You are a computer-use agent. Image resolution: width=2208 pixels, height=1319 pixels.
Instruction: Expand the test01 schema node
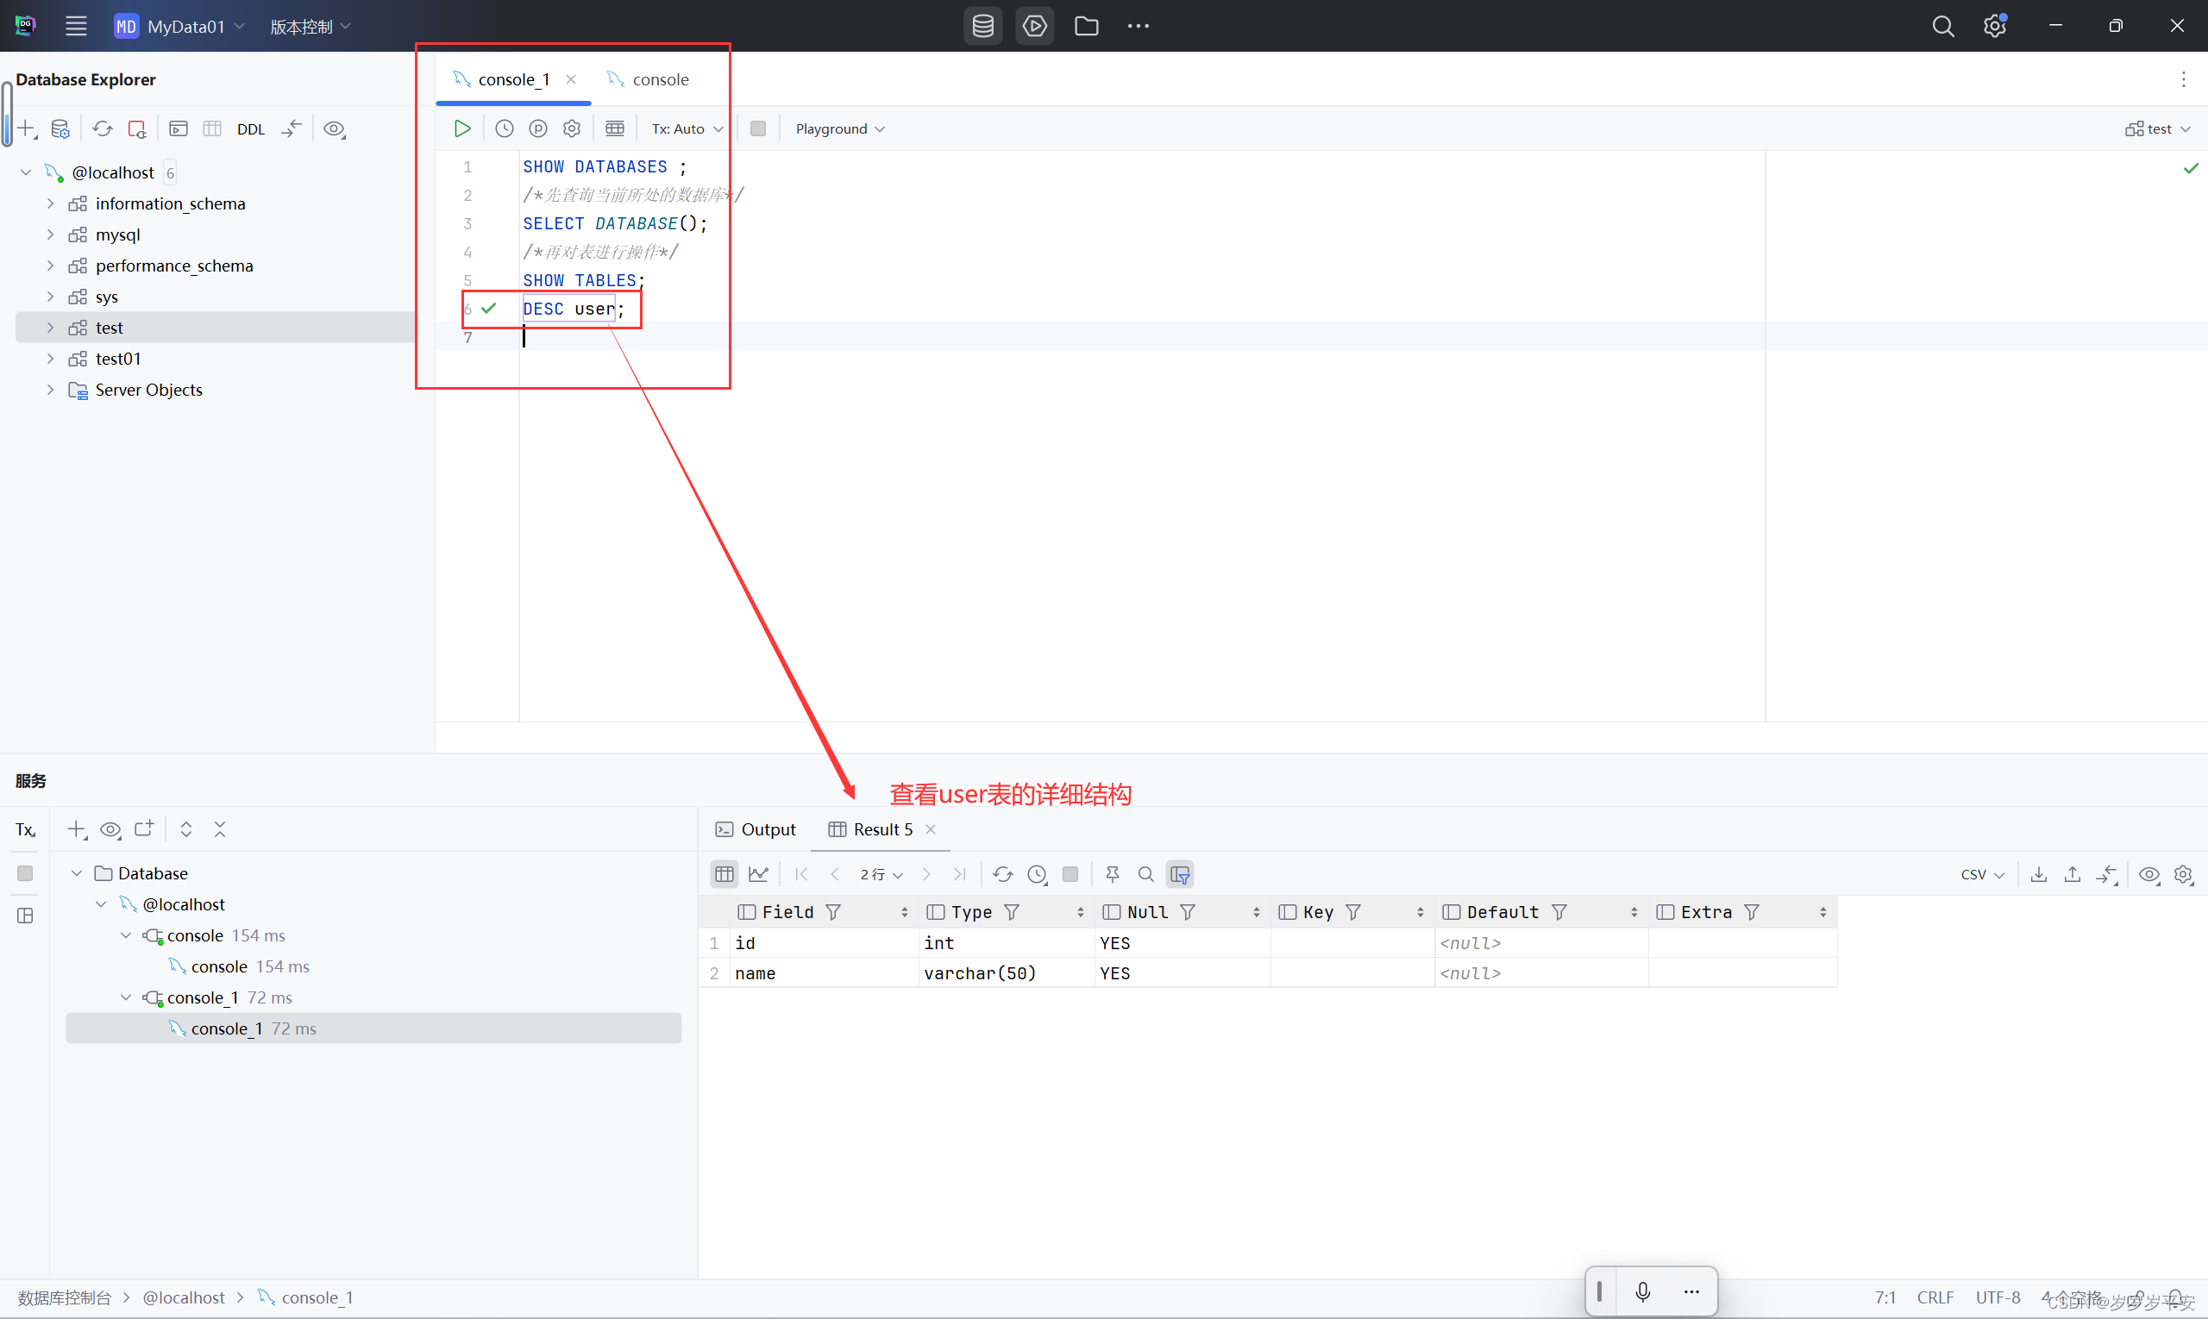pyautogui.click(x=50, y=358)
